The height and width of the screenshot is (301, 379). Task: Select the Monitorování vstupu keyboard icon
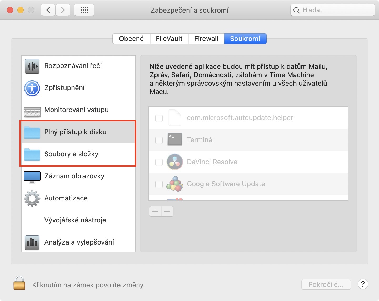(x=32, y=112)
